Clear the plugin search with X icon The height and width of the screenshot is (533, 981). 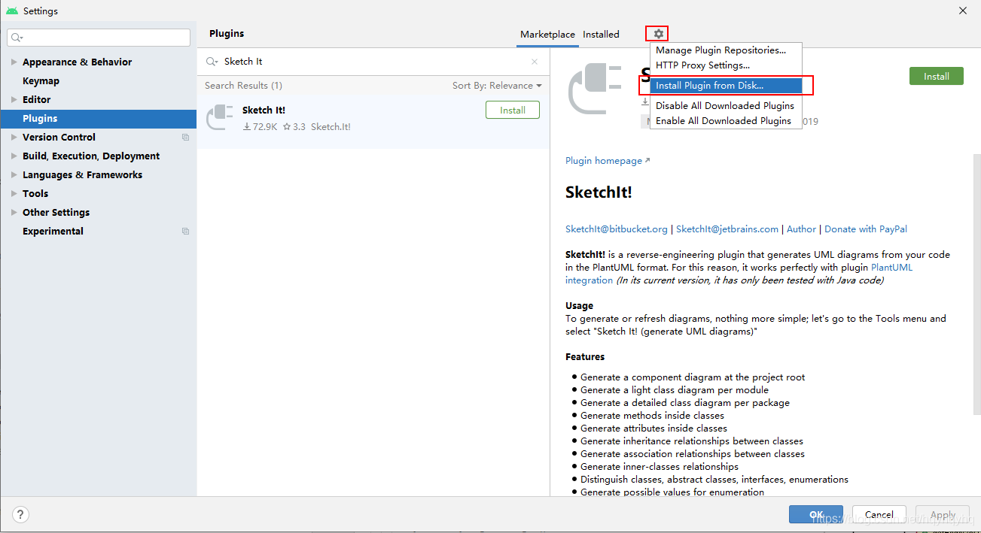point(535,62)
